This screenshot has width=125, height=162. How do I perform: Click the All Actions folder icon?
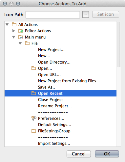14,24
